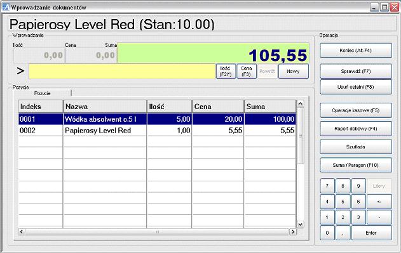The height and width of the screenshot is (253, 401).
Task: Open Raport dobowy (F4)
Action: click(x=356, y=129)
